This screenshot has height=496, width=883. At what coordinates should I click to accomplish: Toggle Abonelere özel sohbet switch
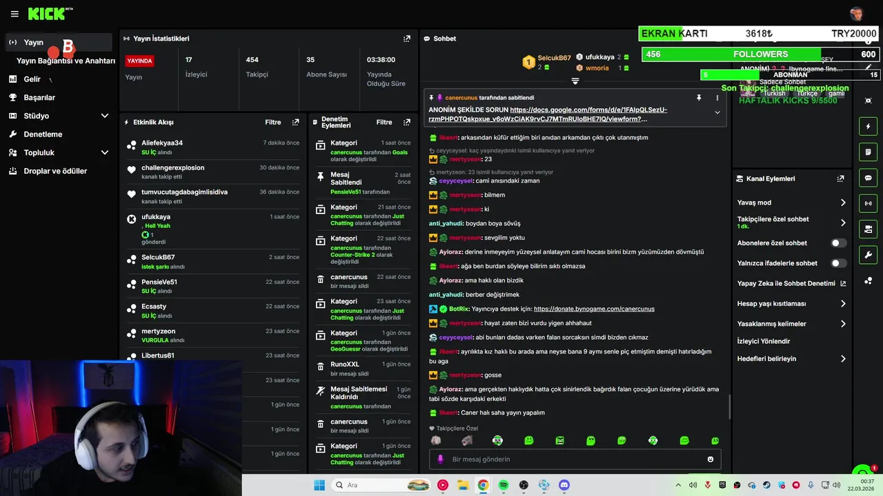coord(839,243)
